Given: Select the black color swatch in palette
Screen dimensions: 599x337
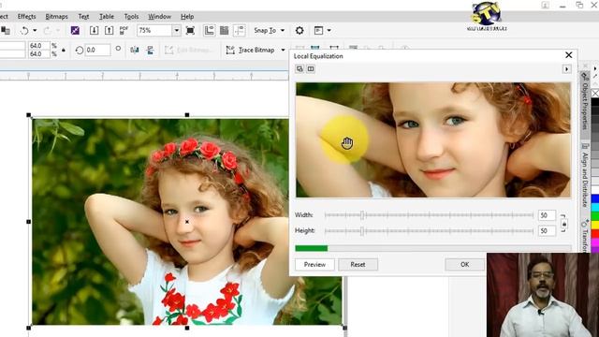Looking at the screenshot, I should 595,102.
